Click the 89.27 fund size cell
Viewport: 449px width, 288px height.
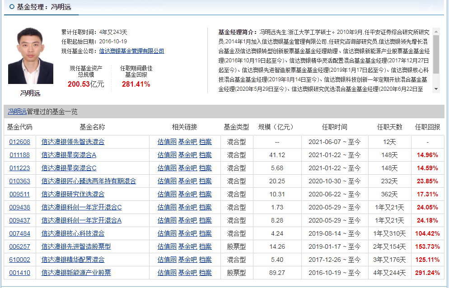277,273
